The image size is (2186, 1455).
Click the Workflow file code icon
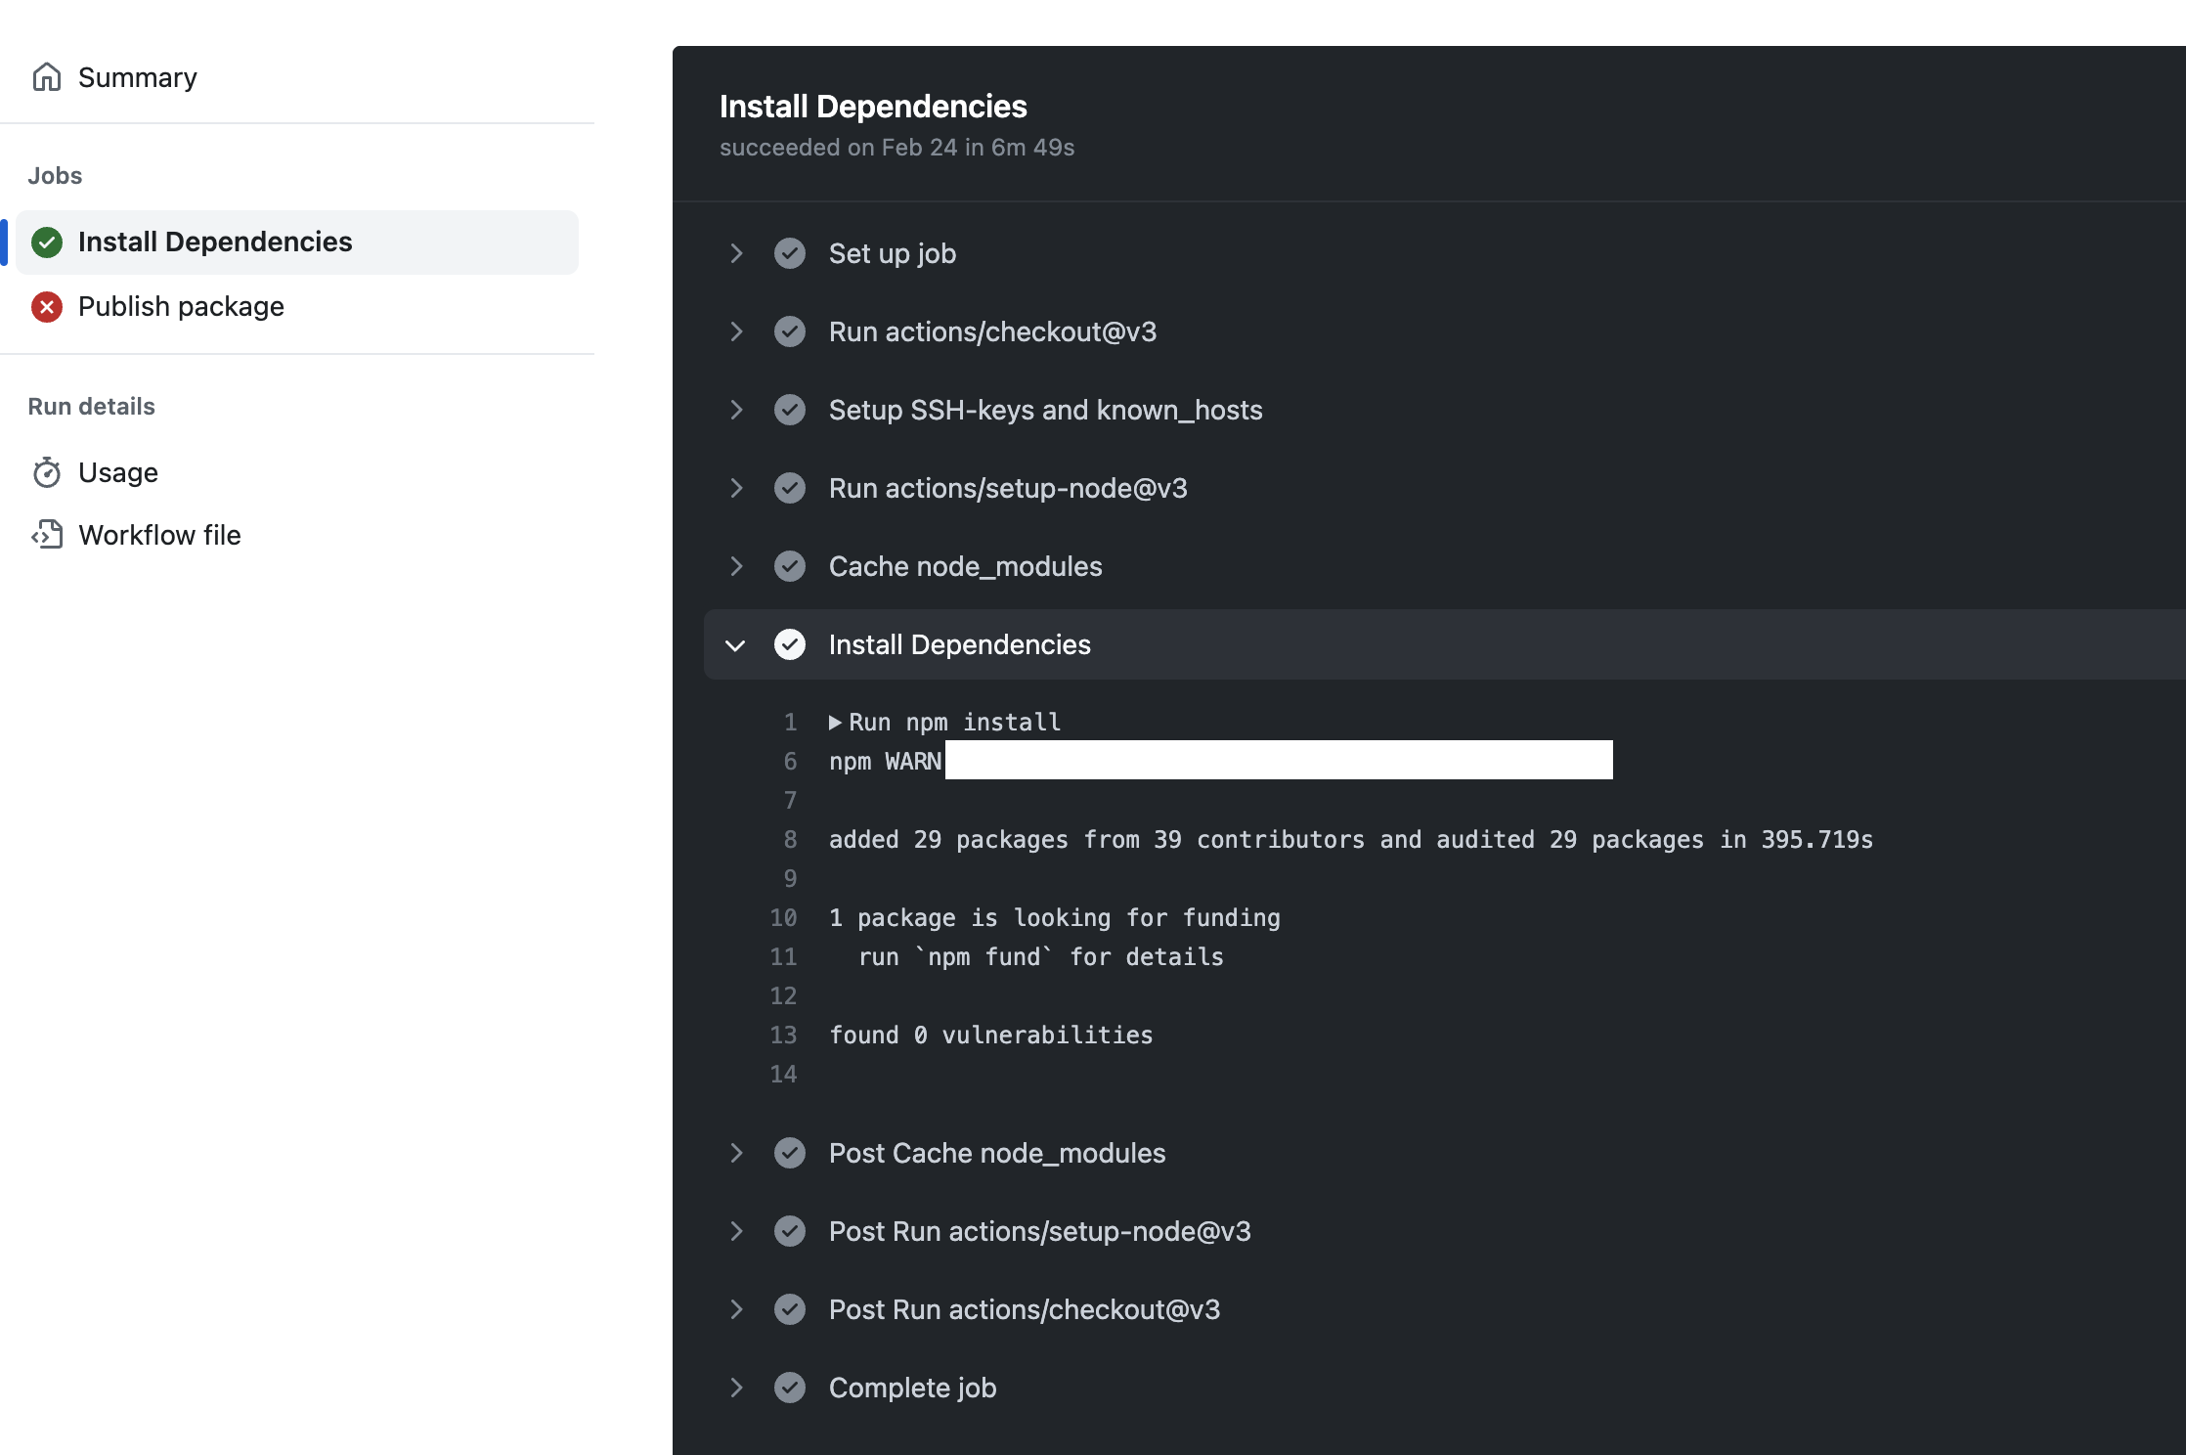47,535
